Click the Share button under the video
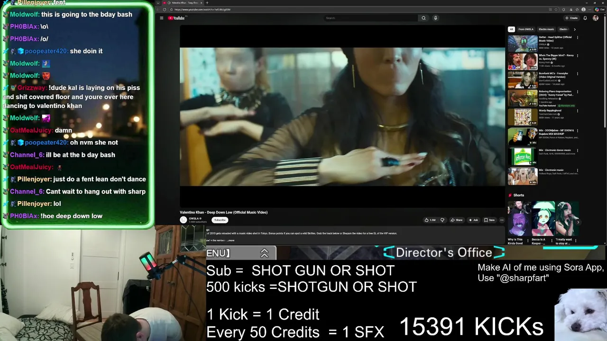 tap(456, 220)
